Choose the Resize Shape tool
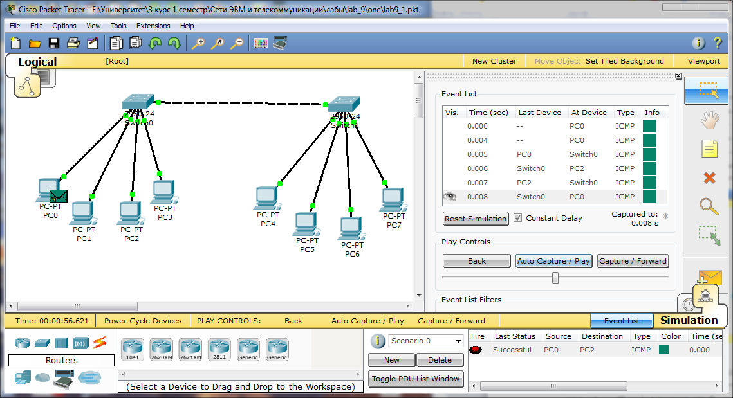 point(710,235)
